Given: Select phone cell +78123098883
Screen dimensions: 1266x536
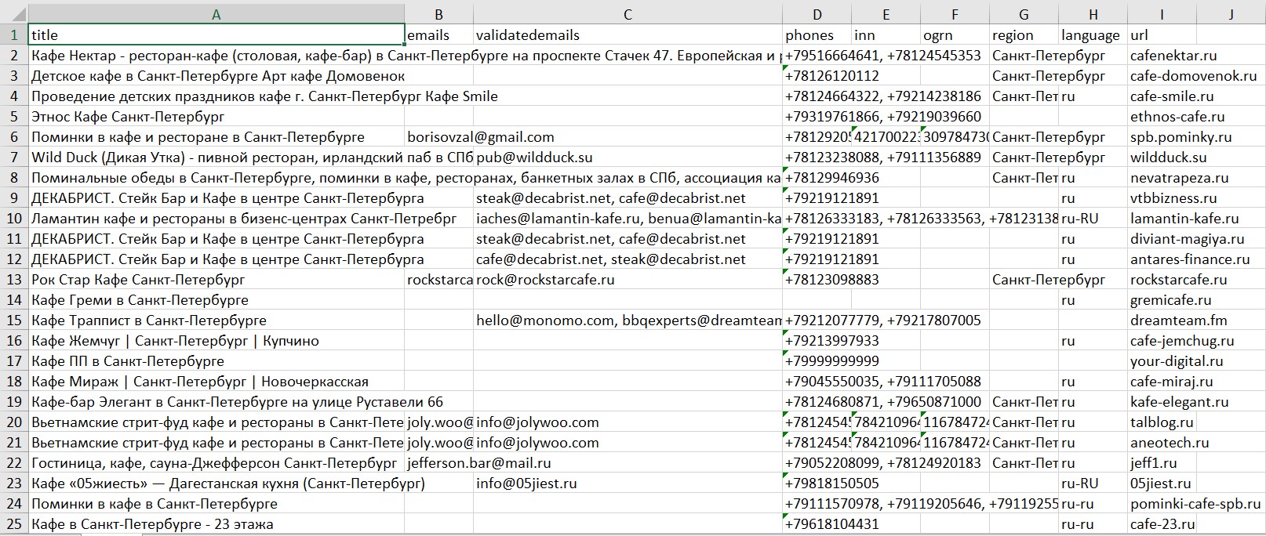Looking at the screenshot, I should coord(817,279).
